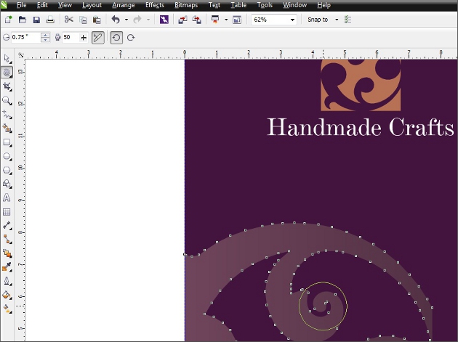Image resolution: width=458 pixels, height=342 pixels.
Task: Click the Search content purple icon
Action: pos(164,20)
